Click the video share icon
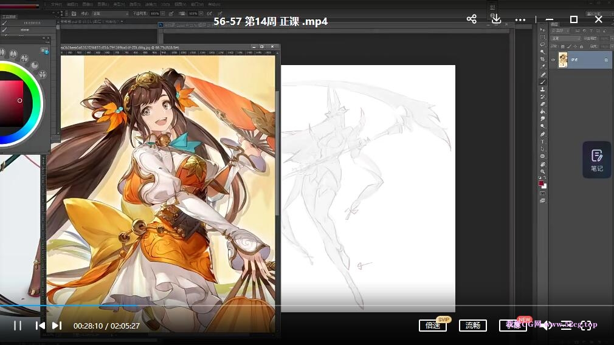Viewport: 614px width, 345px height. click(x=472, y=19)
